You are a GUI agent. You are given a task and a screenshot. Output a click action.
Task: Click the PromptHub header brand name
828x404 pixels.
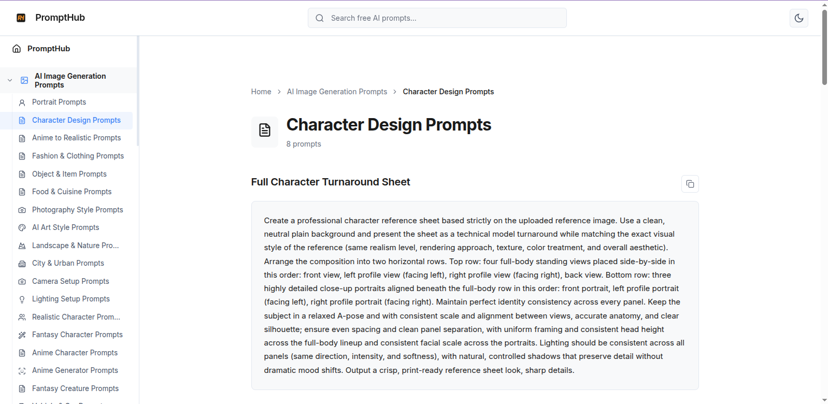tap(60, 18)
